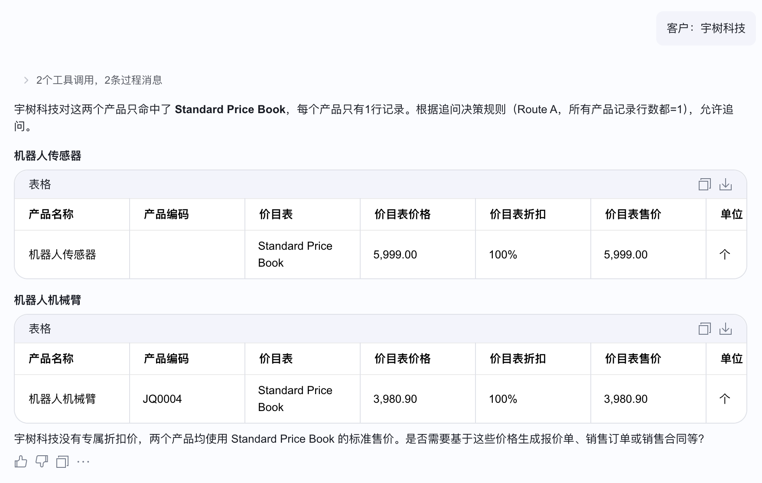Give the response a thumbs up

point(21,462)
